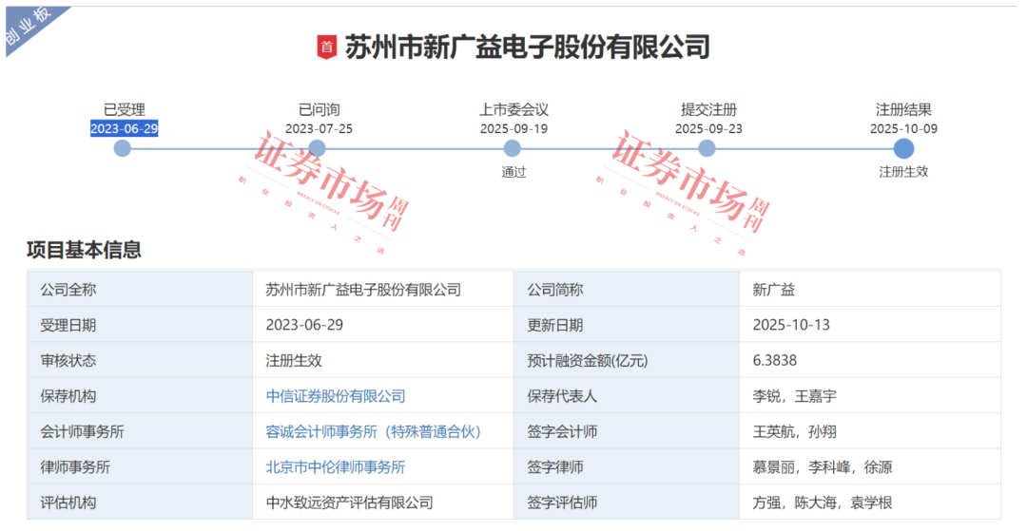Image resolution: width=1027 pixels, height=531 pixels.
Task: Click the highlighted 2023-06-29 date in timeline
Action: coord(124,128)
